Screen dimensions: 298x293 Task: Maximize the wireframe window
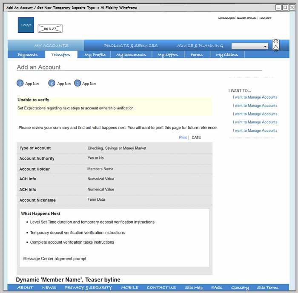point(285,7)
